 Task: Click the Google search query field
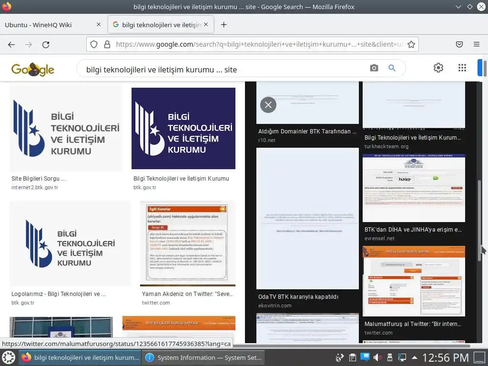pyautogui.click(x=224, y=70)
